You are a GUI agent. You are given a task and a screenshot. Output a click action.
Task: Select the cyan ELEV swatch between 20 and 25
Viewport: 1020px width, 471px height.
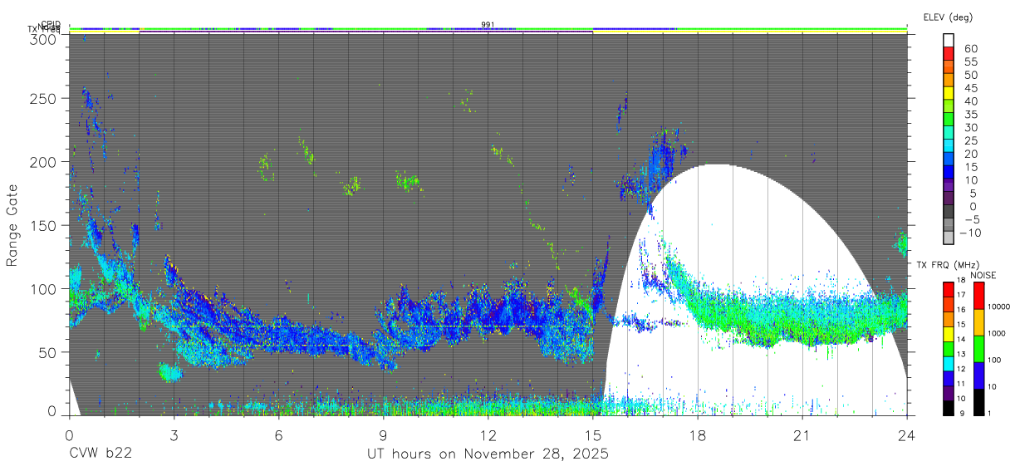[949, 145]
